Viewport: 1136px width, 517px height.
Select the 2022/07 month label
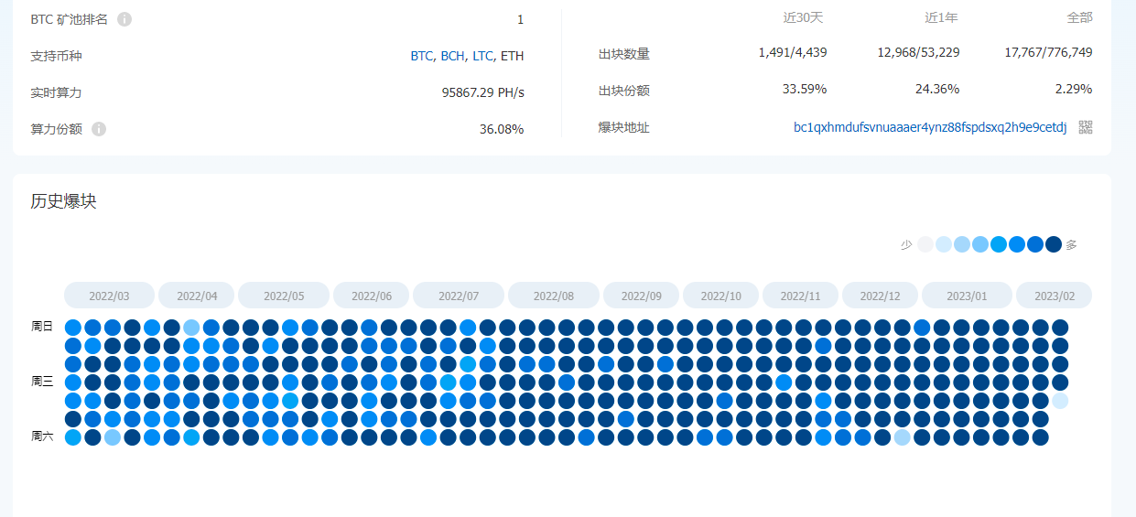pos(459,296)
